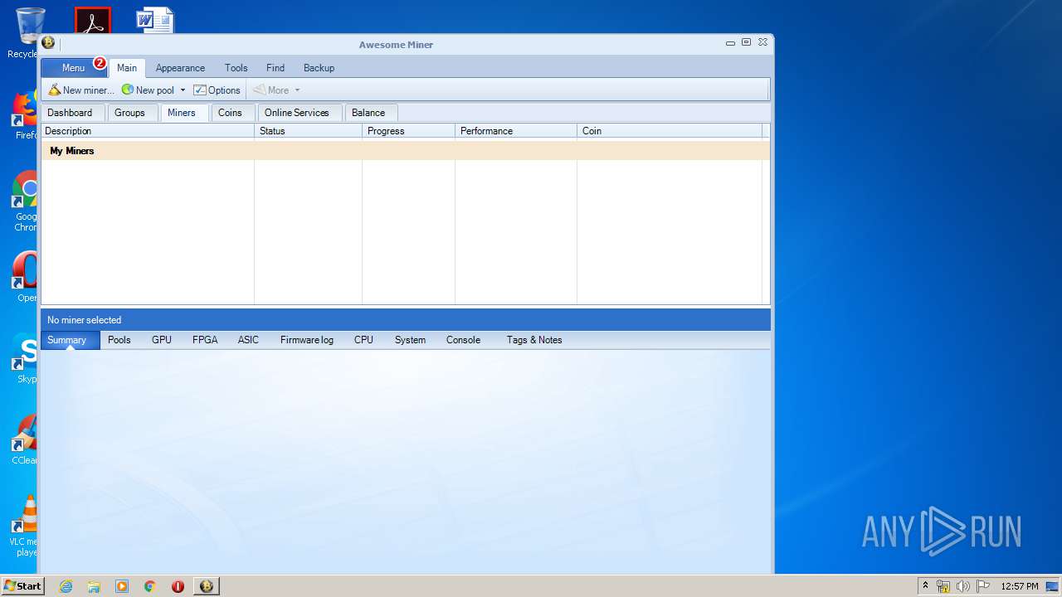Open the Tools ribbon tab

[x=236, y=68]
